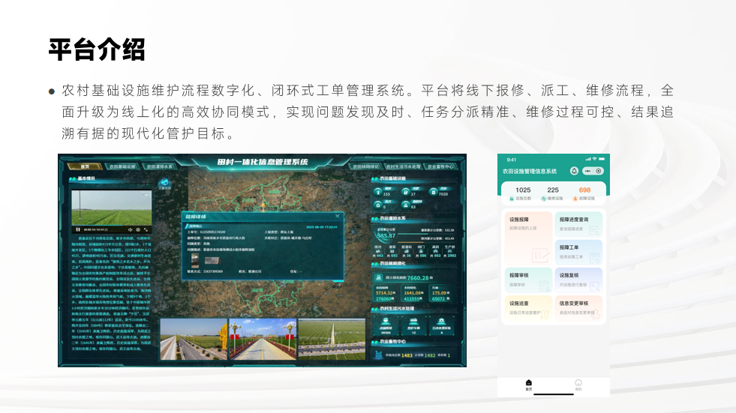The height and width of the screenshot is (413, 736).
Task: View the roadside canal photo thumbnail
Action: pyautogui.click(x=194, y=340)
